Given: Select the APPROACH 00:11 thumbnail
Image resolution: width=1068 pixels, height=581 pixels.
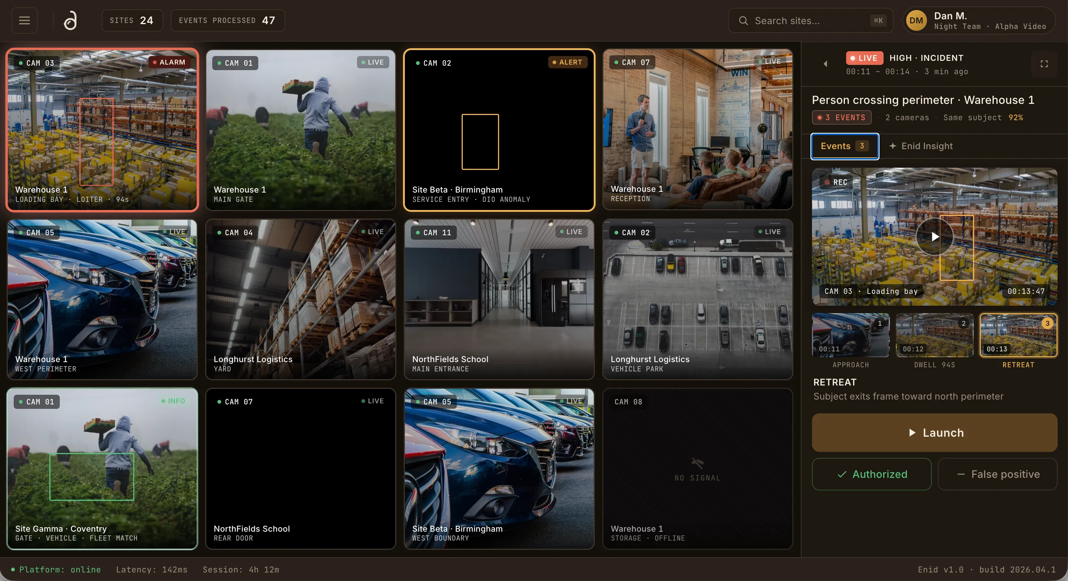Looking at the screenshot, I should pyautogui.click(x=850, y=335).
